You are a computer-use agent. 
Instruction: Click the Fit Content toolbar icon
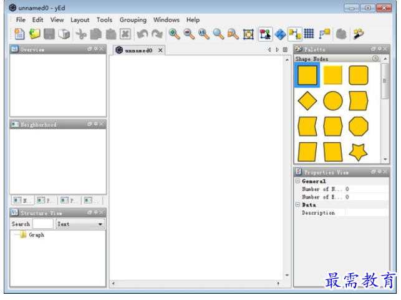point(248,34)
